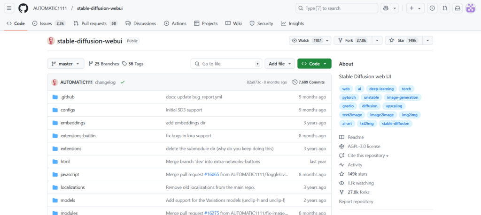
Task: Click the green commit status checkmark
Action: click(x=123, y=82)
